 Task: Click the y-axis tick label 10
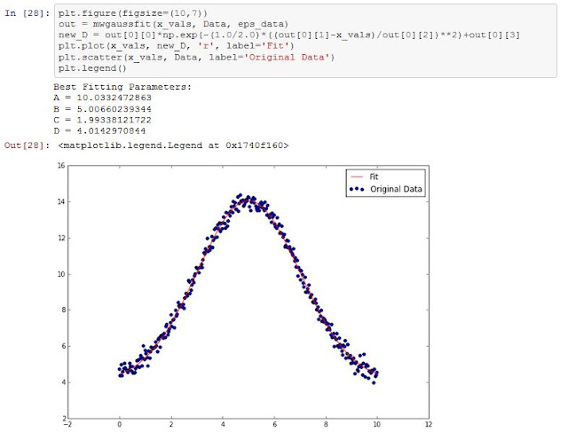(61, 274)
